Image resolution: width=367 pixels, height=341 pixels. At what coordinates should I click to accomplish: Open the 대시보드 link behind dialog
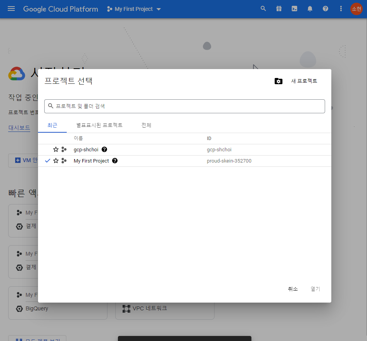[19, 128]
